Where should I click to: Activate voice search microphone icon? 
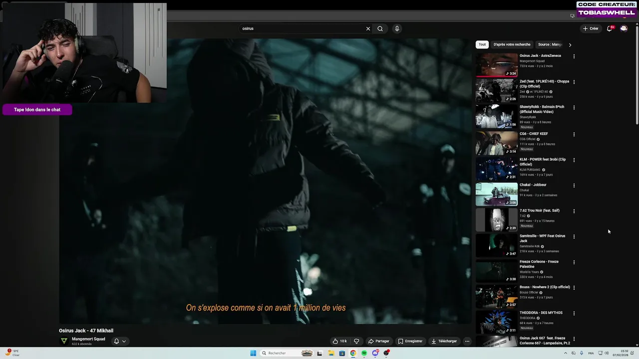click(x=397, y=28)
